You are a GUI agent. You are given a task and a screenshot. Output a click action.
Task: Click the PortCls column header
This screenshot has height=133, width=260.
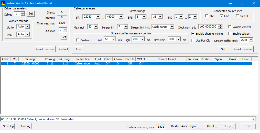[130, 59]
